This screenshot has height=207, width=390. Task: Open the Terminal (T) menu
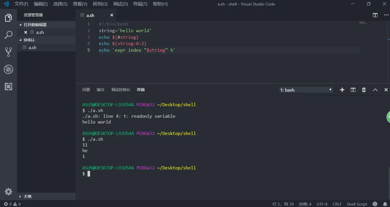point(140,4)
